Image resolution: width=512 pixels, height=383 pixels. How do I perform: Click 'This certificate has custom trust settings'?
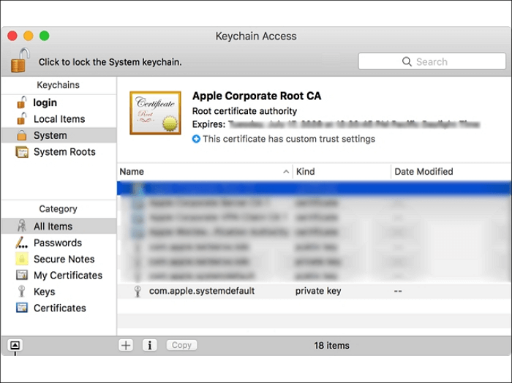(289, 140)
